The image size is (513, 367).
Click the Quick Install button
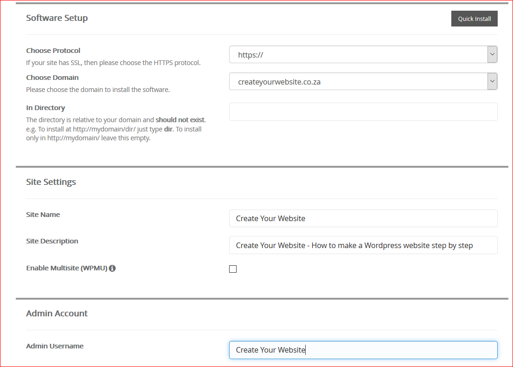click(474, 19)
